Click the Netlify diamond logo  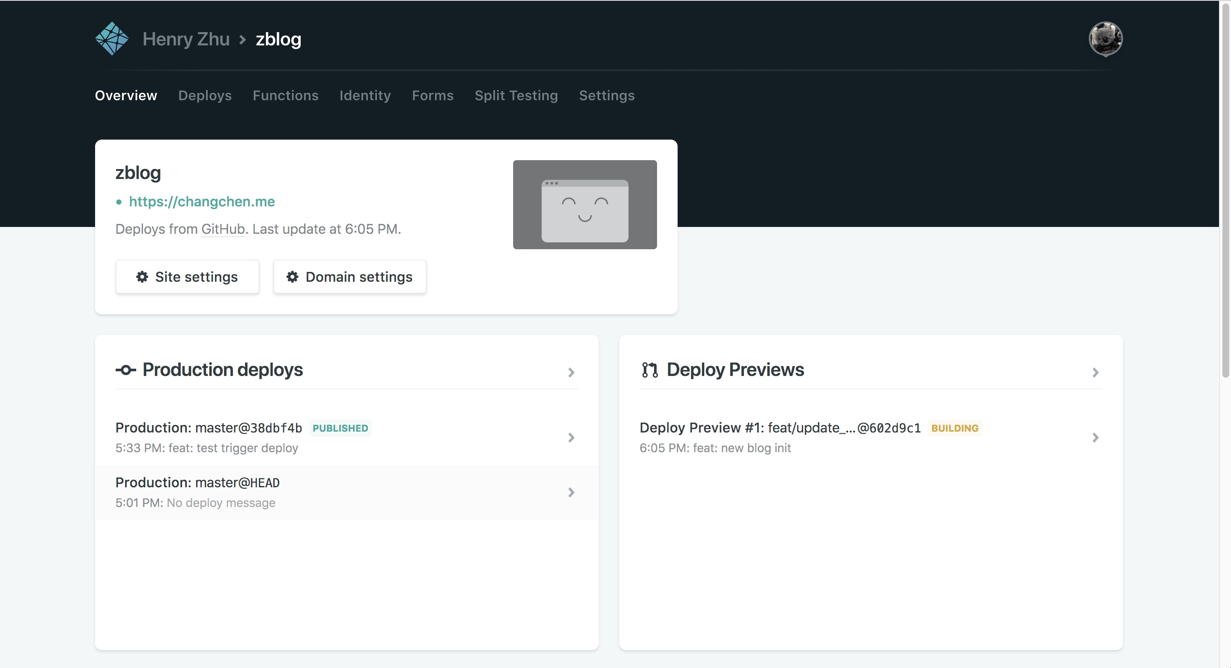click(x=112, y=39)
